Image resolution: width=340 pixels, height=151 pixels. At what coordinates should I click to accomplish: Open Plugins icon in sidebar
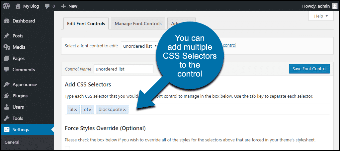point(7,96)
